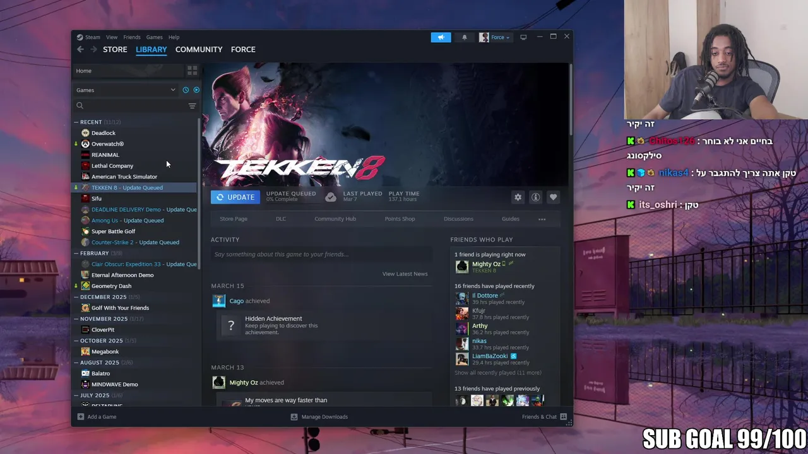The image size is (808, 454).
Task: Collapse the DECEMBER 2025 section
Action: pos(76,297)
